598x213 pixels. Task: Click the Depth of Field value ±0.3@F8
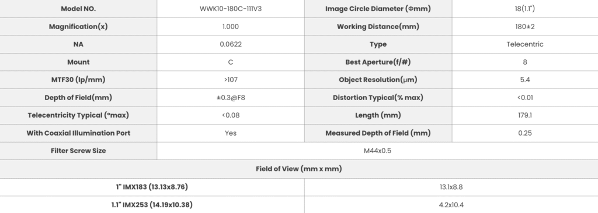230,97
